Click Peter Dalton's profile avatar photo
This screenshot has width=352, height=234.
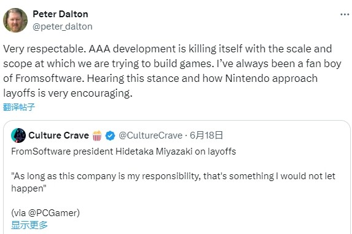(15, 20)
